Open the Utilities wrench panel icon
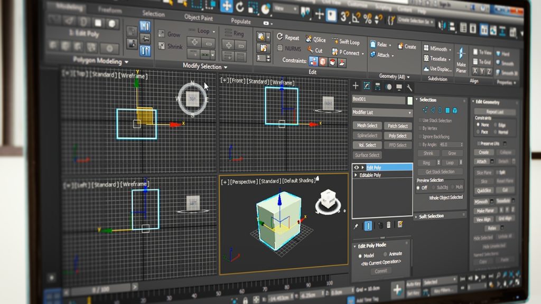 click(x=409, y=87)
